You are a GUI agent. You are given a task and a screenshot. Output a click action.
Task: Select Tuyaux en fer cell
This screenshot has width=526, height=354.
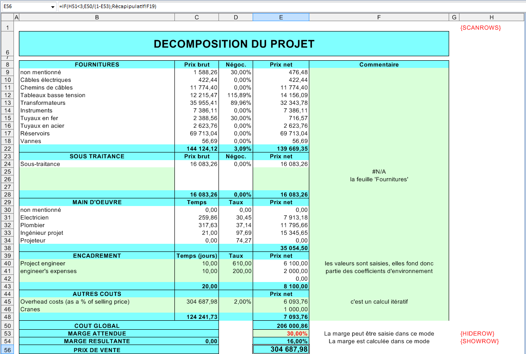97,118
